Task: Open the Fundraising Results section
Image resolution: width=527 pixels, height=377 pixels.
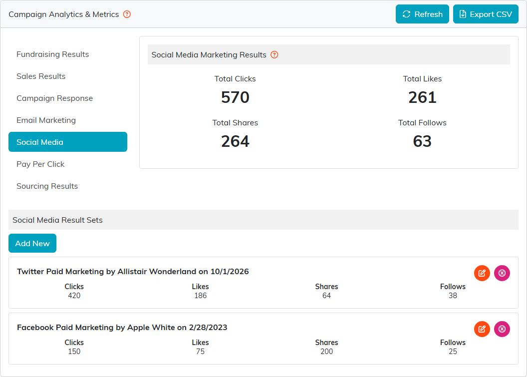Action: click(68, 54)
